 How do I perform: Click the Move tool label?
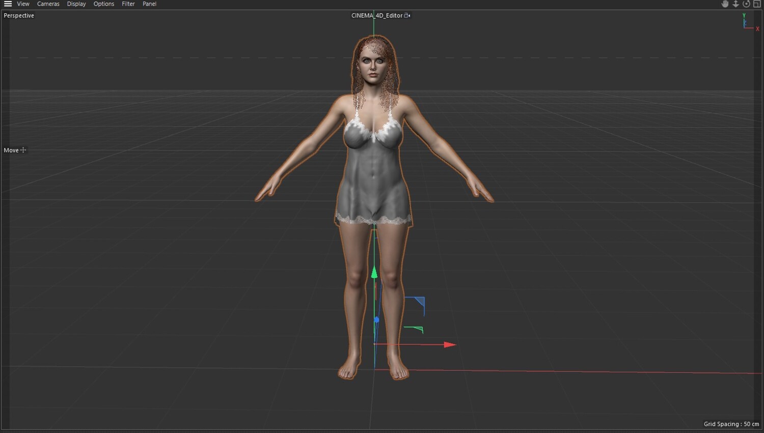pyautogui.click(x=11, y=150)
